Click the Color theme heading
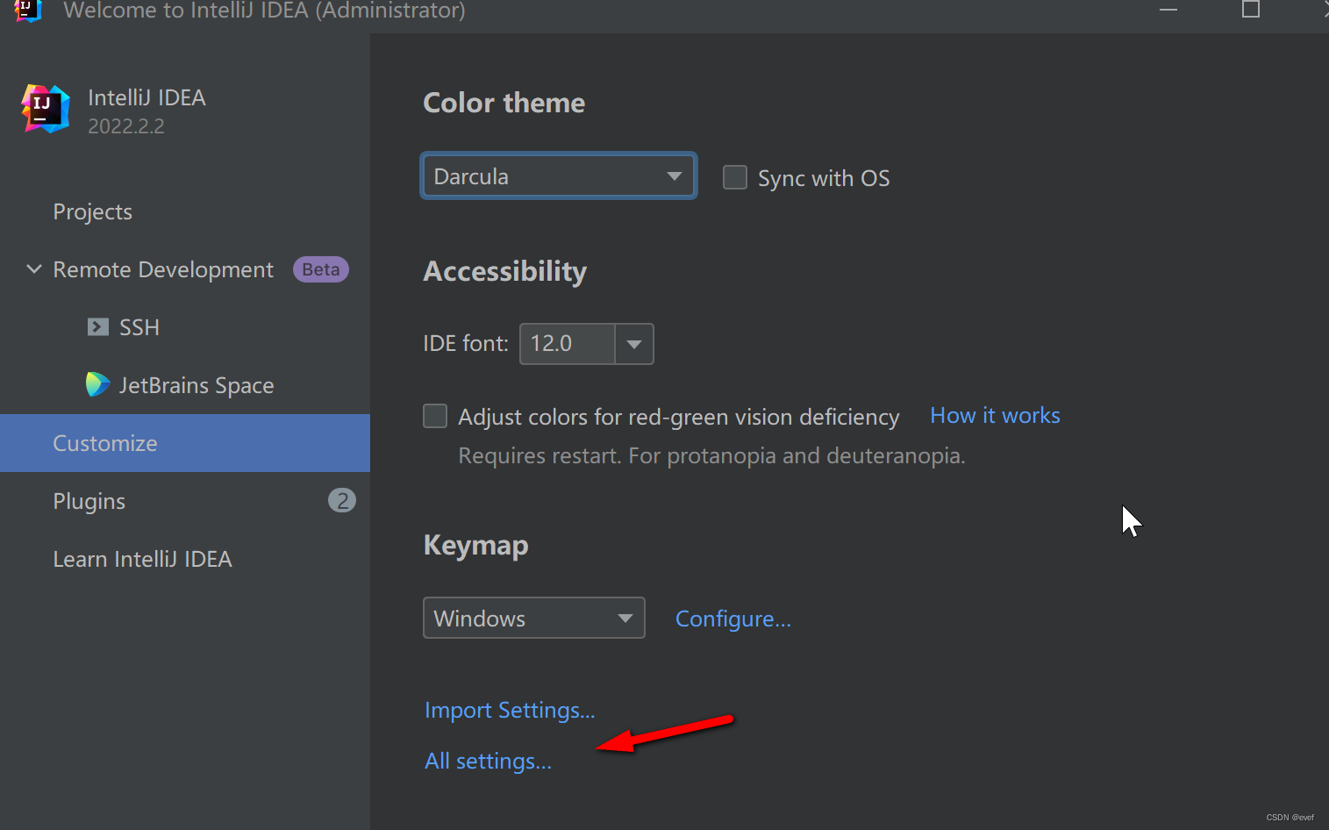 pos(504,103)
